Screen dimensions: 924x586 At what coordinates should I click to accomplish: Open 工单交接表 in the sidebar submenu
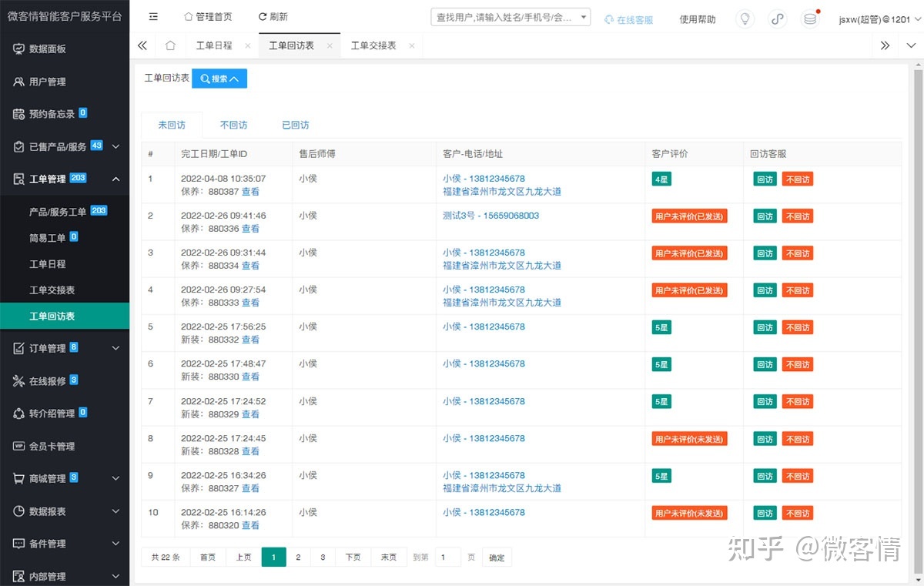tap(65, 290)
